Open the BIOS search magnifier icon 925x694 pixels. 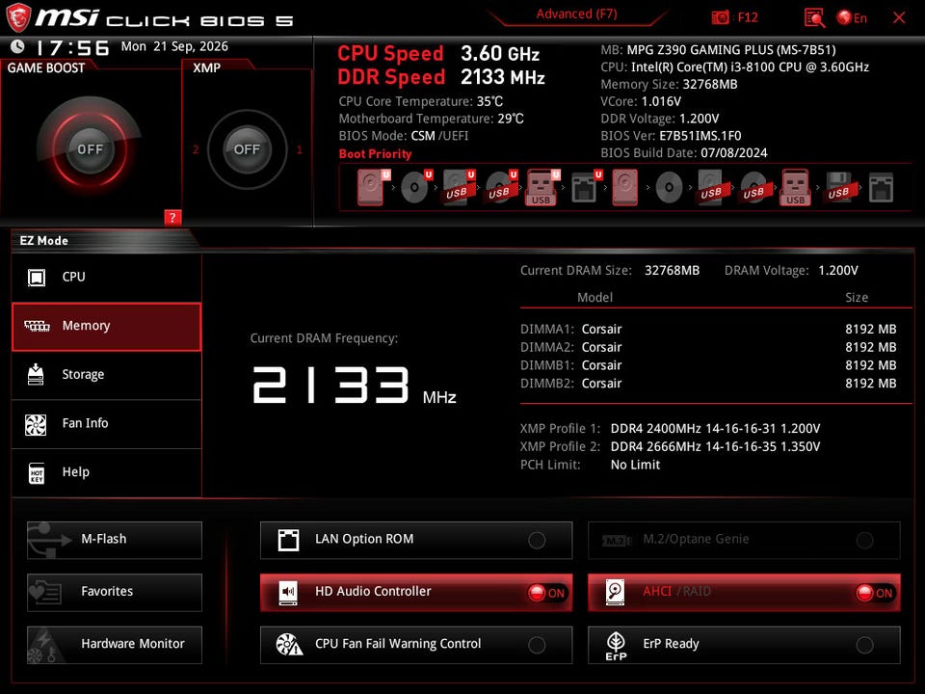815,17
